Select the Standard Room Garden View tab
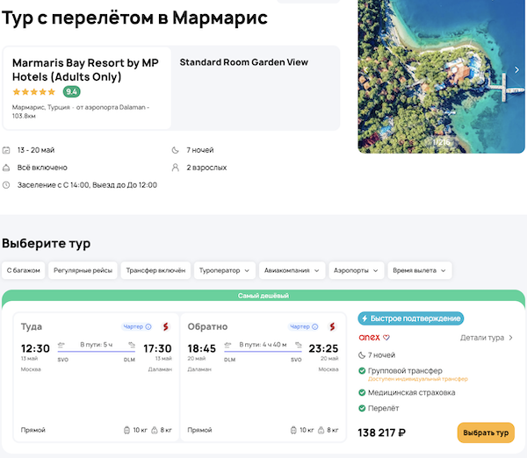Image resolution: width=527 pixels, height=458 pixels. click(243, 63)
